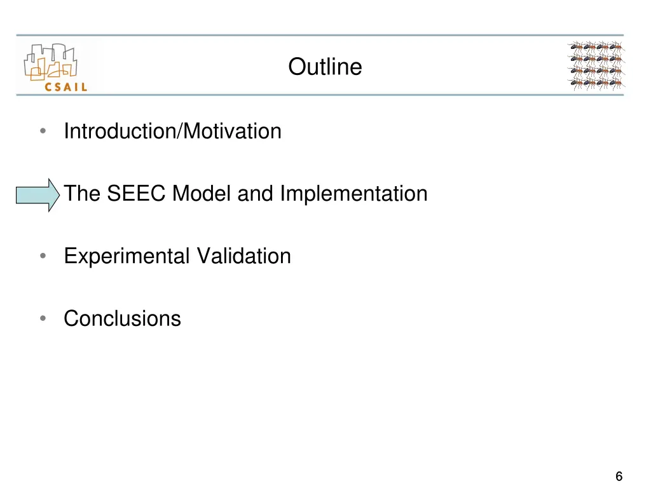Viewport: 651px width, 488px height.
Task: Click the CSAIL logo building graphic
Action: [x=51, y=62]
